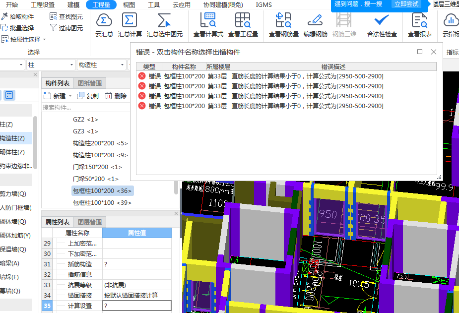The image size is (459, 313).
Task: Click 构件名称 column header
Action: click(184, 66)
